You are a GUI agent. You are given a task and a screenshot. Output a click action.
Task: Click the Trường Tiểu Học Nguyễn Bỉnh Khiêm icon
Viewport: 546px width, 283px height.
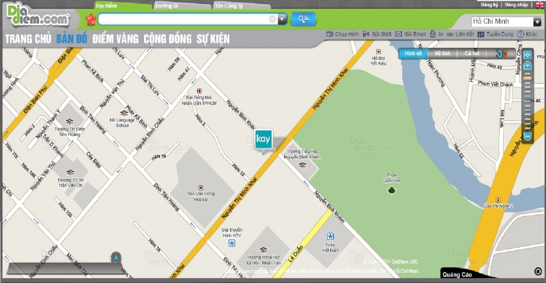(302, 165)
